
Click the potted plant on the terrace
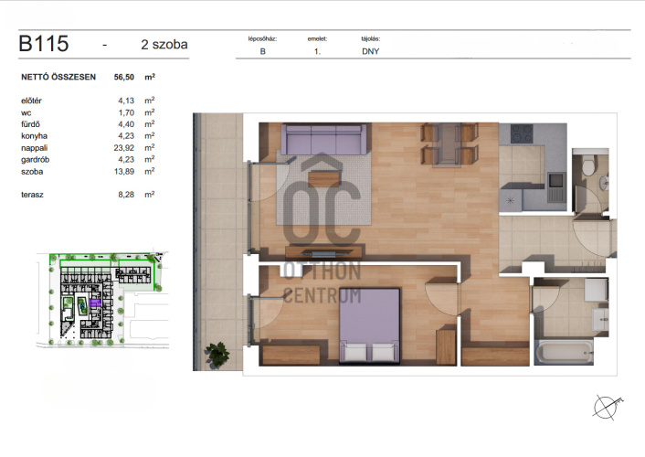(x=217, y=353)
